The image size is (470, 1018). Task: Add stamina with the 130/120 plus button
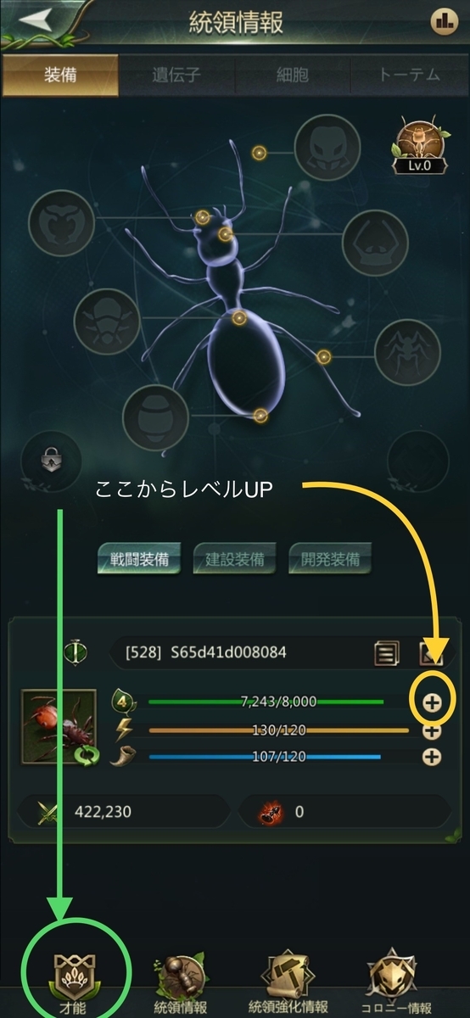pos(432,730)
